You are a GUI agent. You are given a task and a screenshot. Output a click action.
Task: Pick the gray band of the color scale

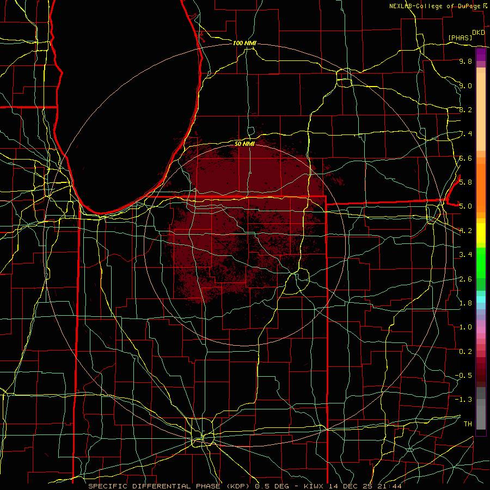point(481,408)
